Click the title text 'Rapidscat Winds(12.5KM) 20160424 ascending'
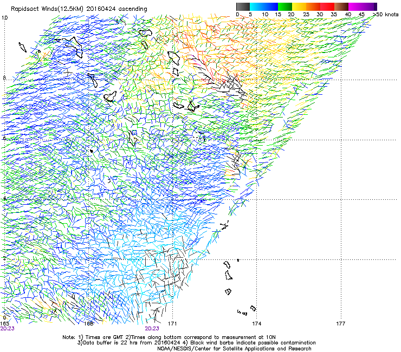This screenshot has height=352, width=401. [x=79, y=9]
